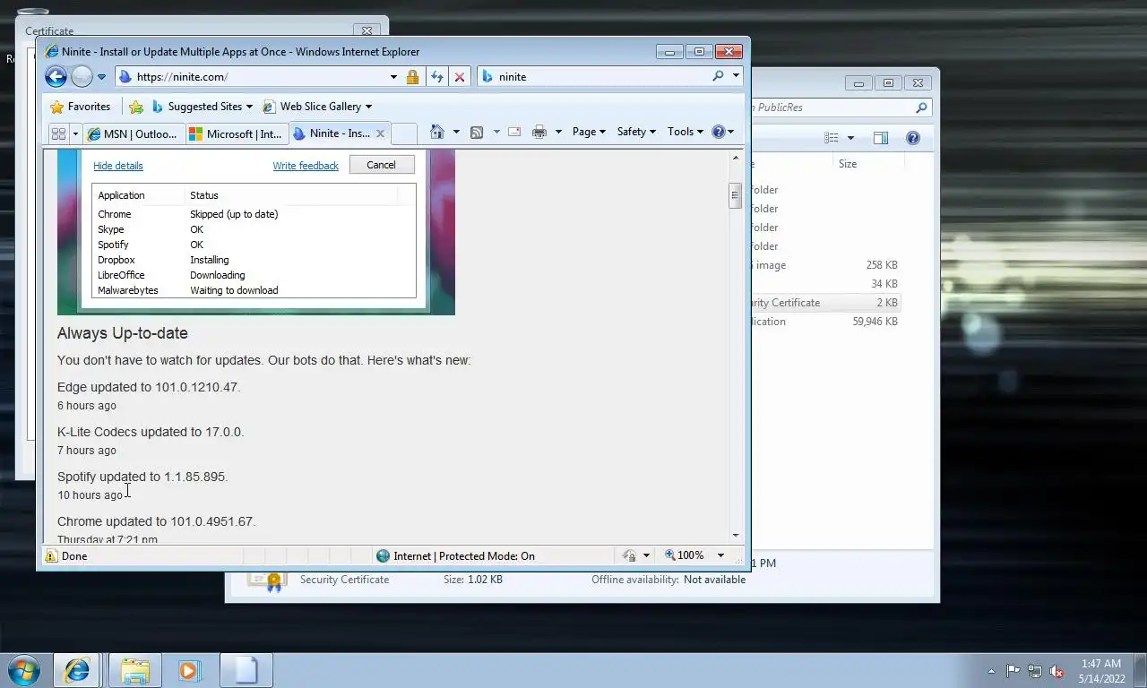Open the Home button dropdown arrow
1147x688 pixels.
[456, 132]
